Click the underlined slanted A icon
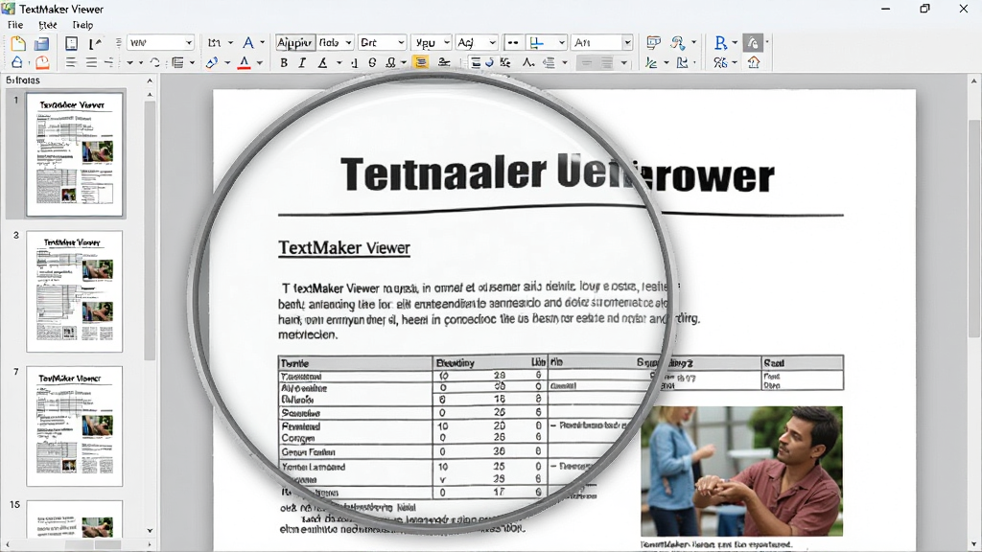Screen dimensions: 982x552 pyautogui.click(x=322, y=62)
